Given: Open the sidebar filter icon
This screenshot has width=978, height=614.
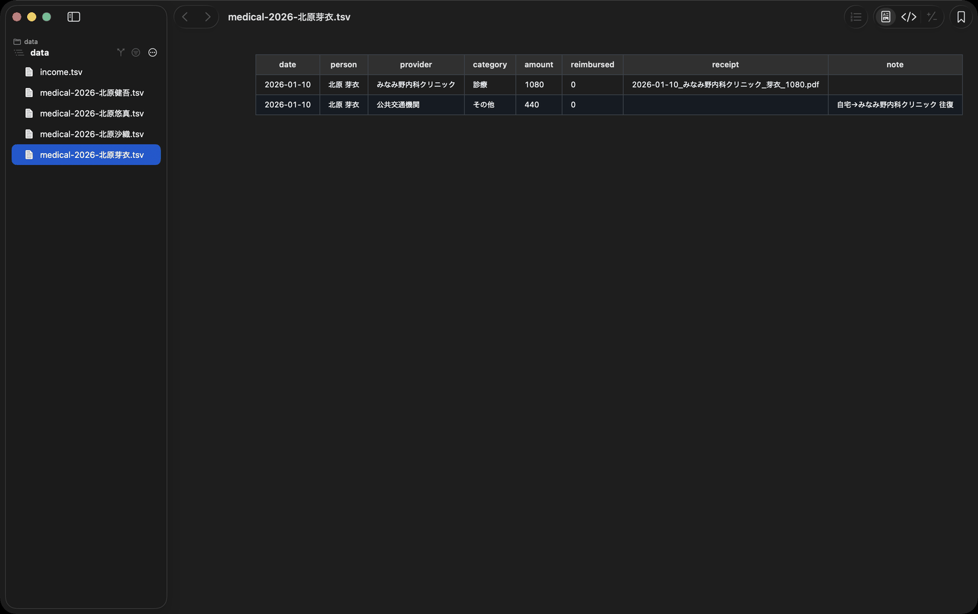Looking at the screenshot, I should click(136, 52).
